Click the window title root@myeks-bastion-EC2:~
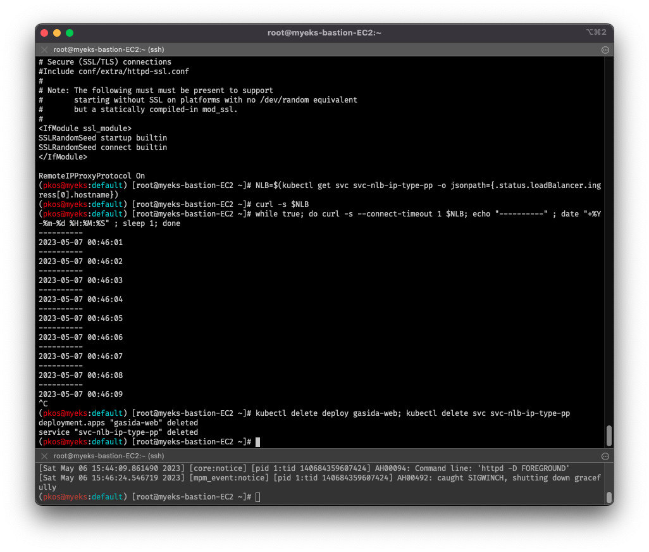 (324, 33)
